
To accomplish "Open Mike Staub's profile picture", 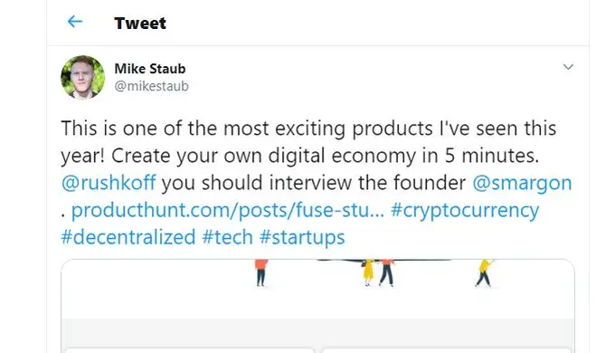I will point(83,77).
